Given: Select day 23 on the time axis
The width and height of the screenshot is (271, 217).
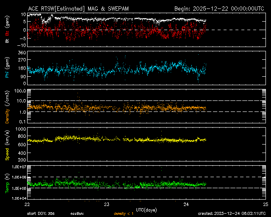Looking at the screenshot, I should point(107,204).
